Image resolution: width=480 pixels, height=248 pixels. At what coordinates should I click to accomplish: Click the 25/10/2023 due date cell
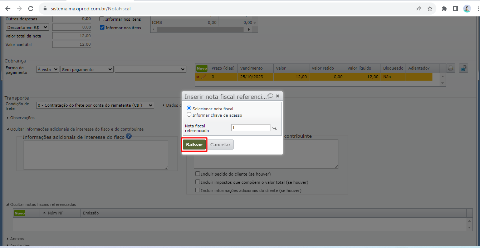tap(255, 77)
